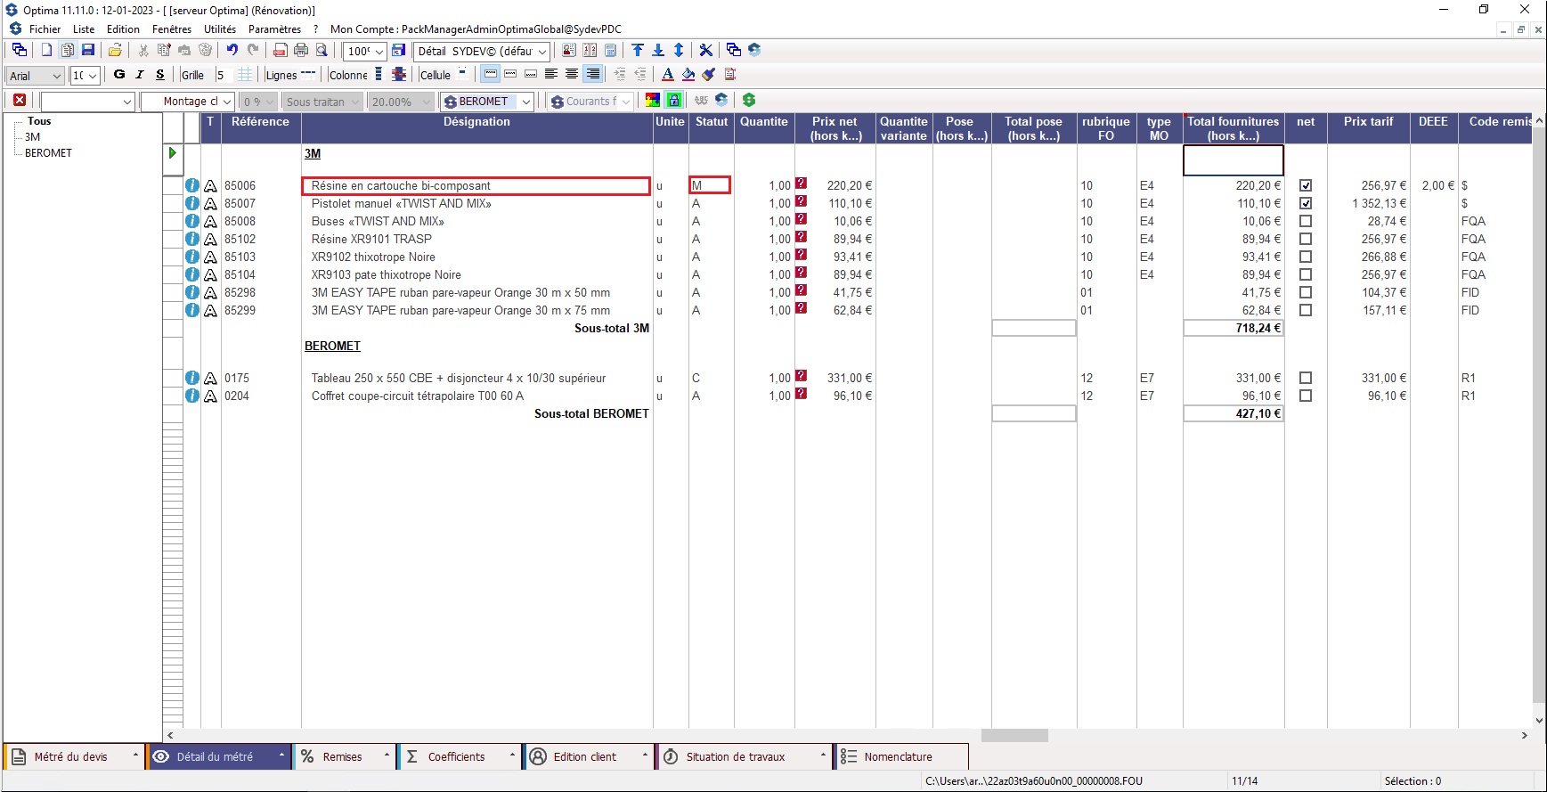1547x792 pixels.
Task: Click the calculator icon in toolbar
Action: 610,51
